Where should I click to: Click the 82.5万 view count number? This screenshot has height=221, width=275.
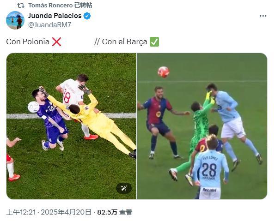click(107, 212)
